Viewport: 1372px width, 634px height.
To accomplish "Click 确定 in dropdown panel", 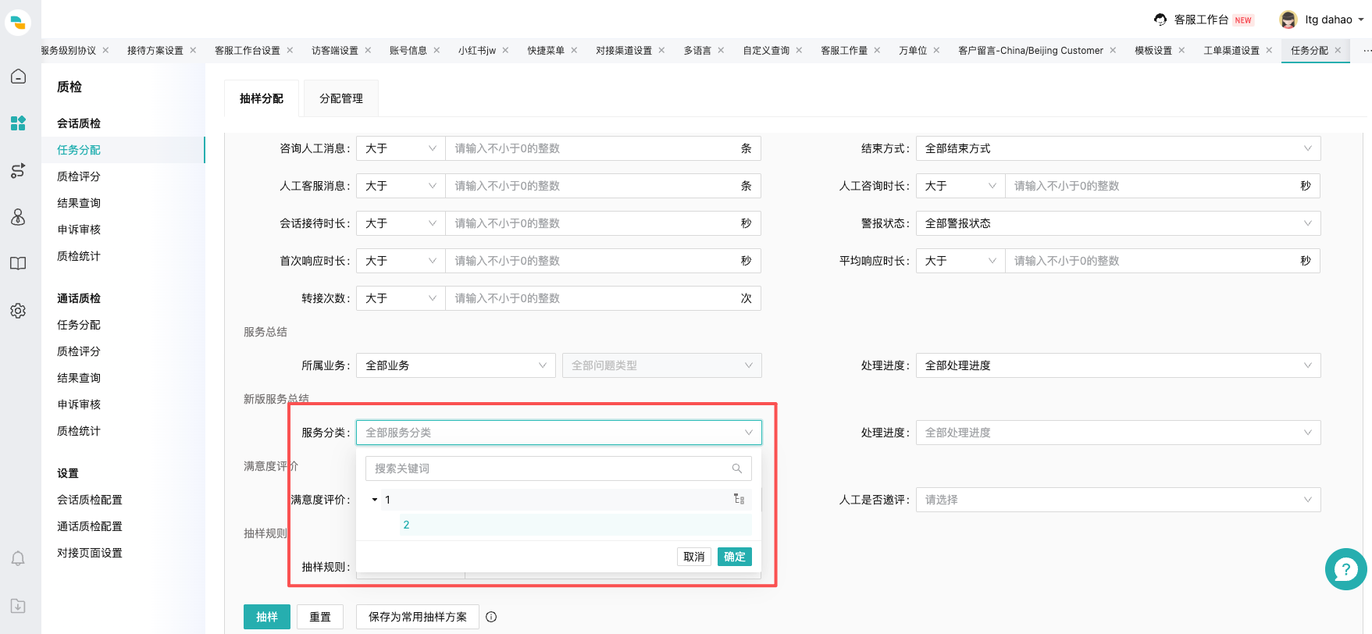I will (x=735, y=557).
